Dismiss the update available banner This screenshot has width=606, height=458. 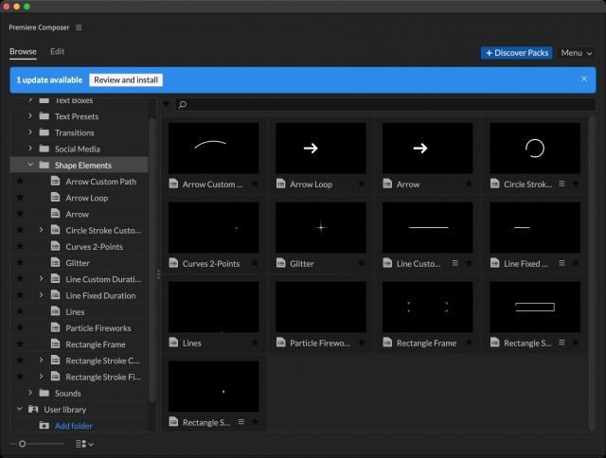(584, 79)
